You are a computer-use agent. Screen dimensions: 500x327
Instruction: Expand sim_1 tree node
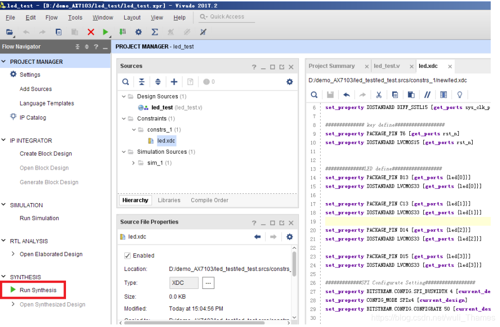click(x=134, y=163)
